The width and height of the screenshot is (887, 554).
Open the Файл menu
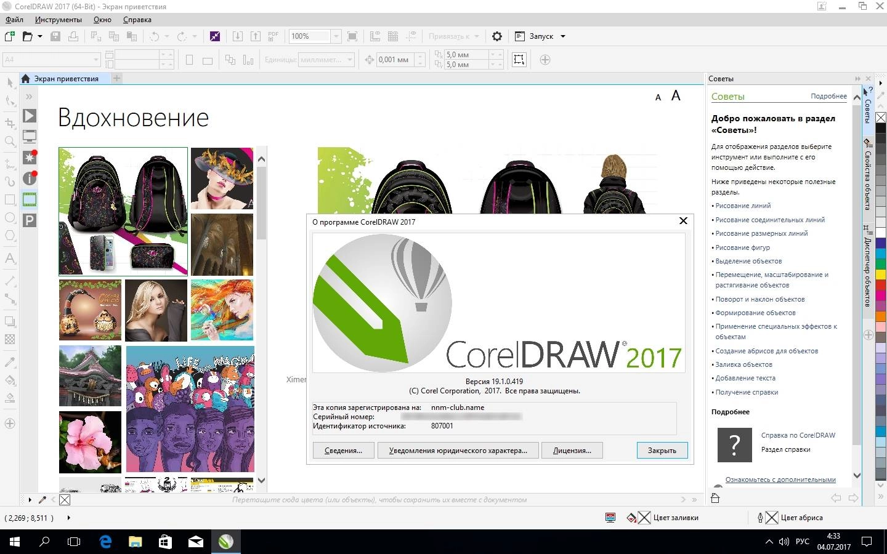(x=14, y=20)
